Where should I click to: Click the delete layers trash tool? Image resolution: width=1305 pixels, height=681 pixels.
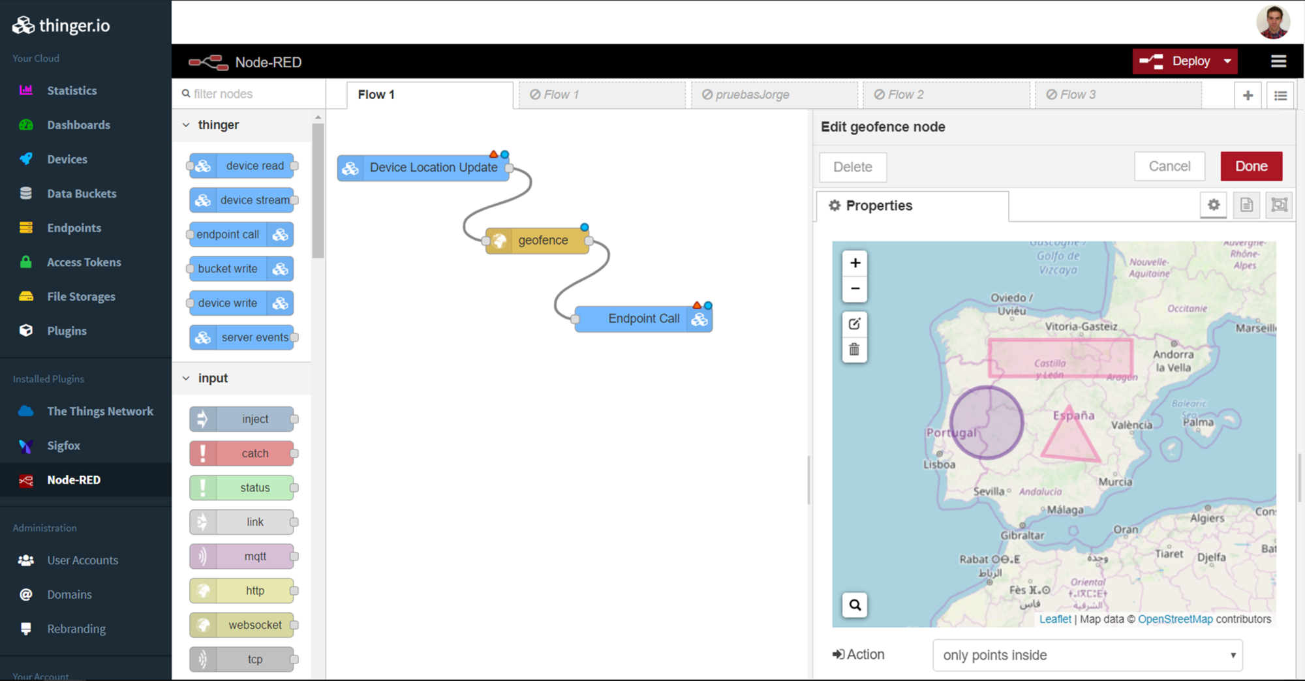click(854, 350)
